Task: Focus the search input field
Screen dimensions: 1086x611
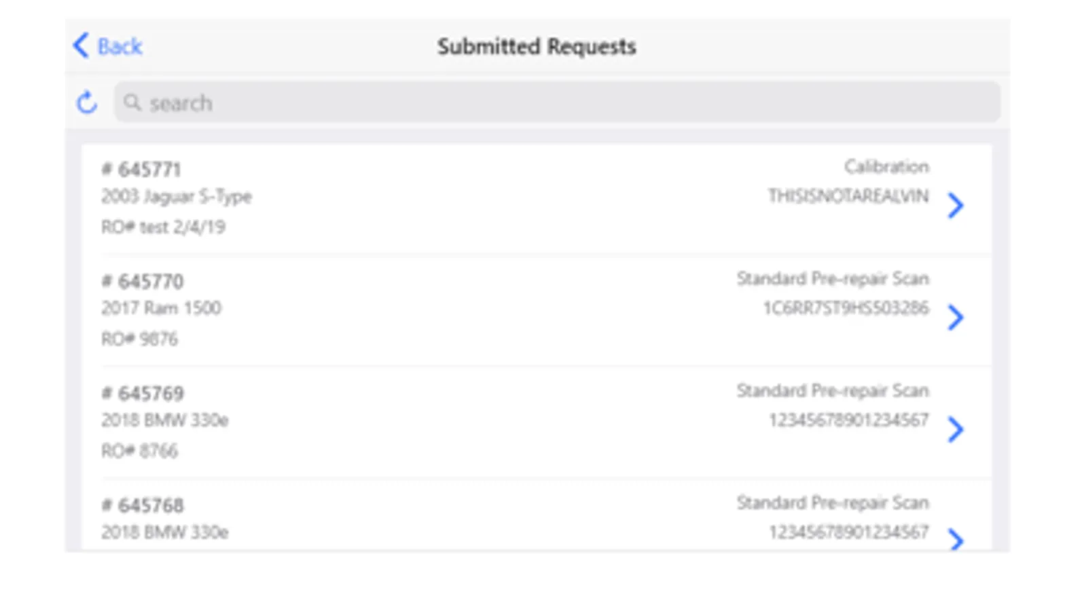Action: [557, 103]
